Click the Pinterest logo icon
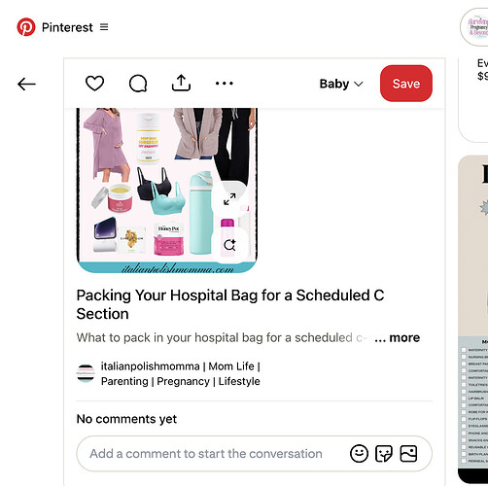 [x=26, y=27]
